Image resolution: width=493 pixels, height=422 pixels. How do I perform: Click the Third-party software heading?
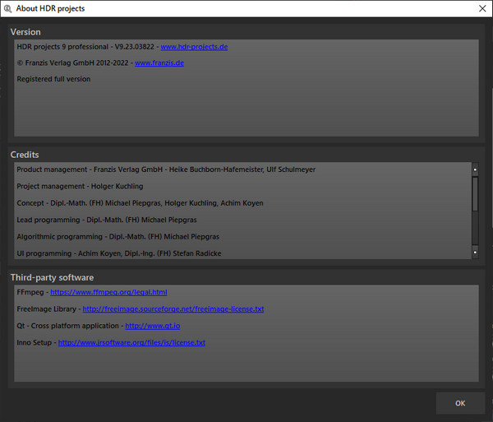53,277
